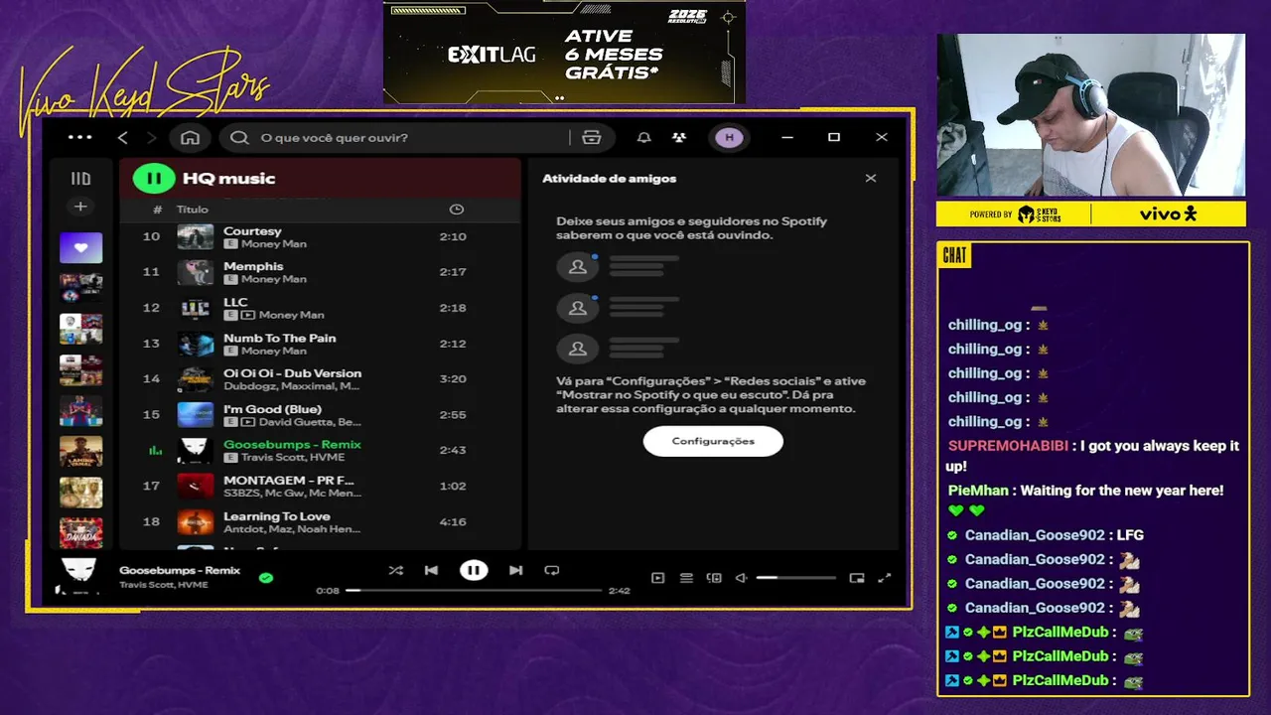
Task: Click the magnifying glass search icon
Action: pyautogui.click(x=239, y=137)
